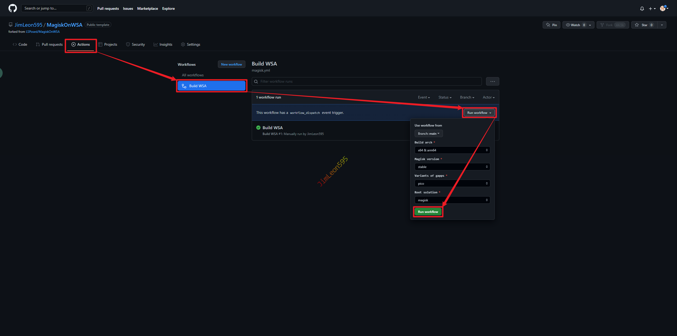Expand the Star lists dropdown arrow

[x=662, y=25]
